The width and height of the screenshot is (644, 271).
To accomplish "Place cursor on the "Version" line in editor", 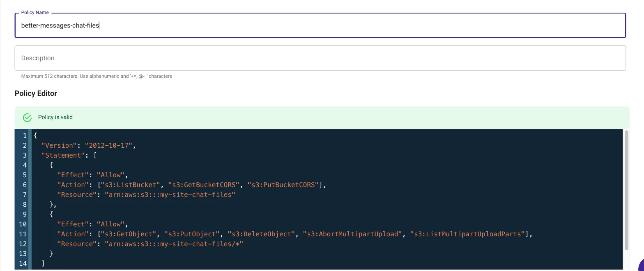I will click(x=88, y=145).
